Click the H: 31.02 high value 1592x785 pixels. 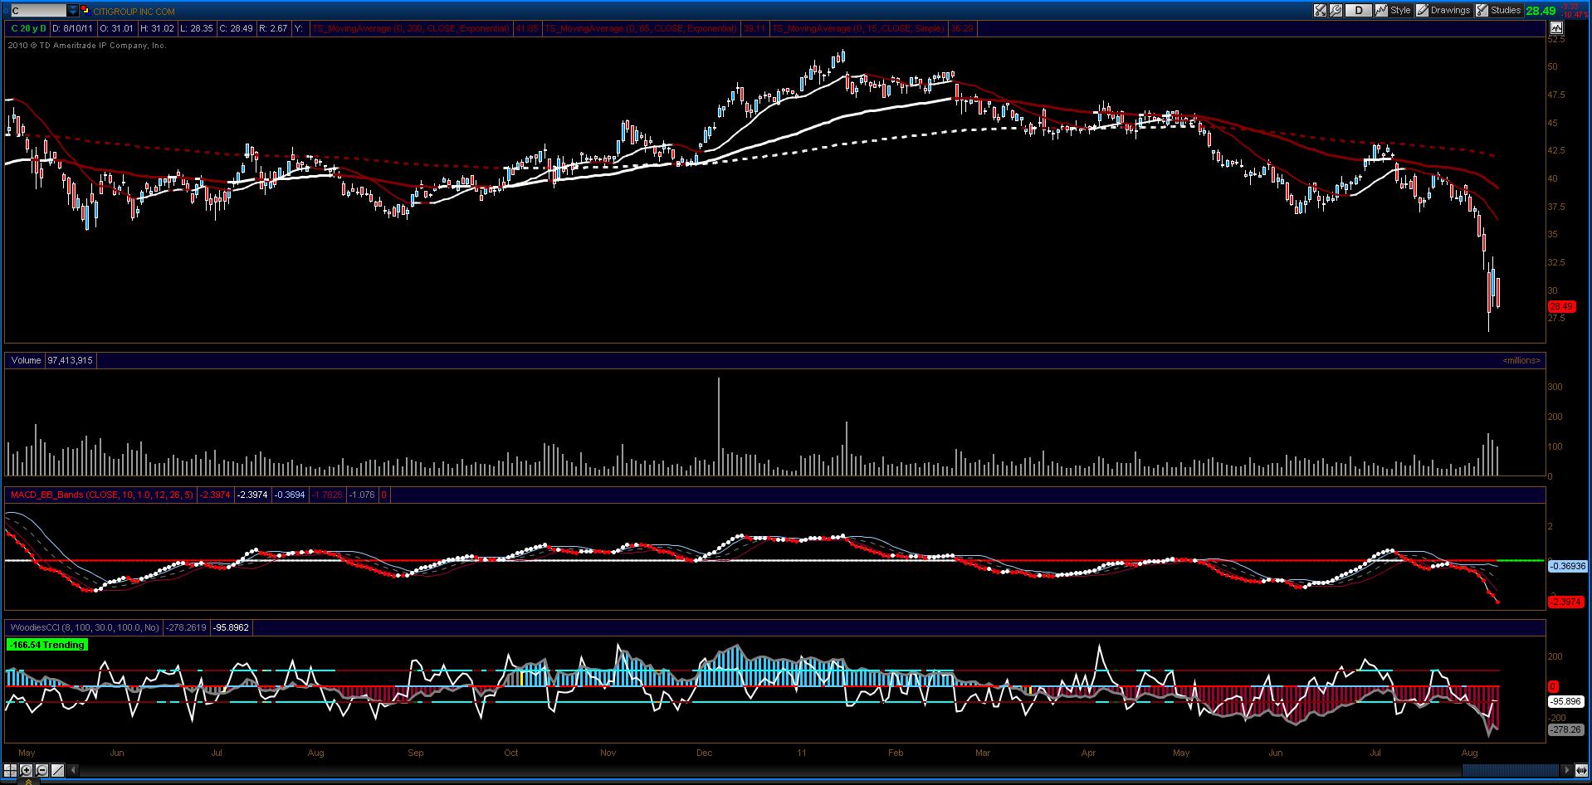(157, 28)
